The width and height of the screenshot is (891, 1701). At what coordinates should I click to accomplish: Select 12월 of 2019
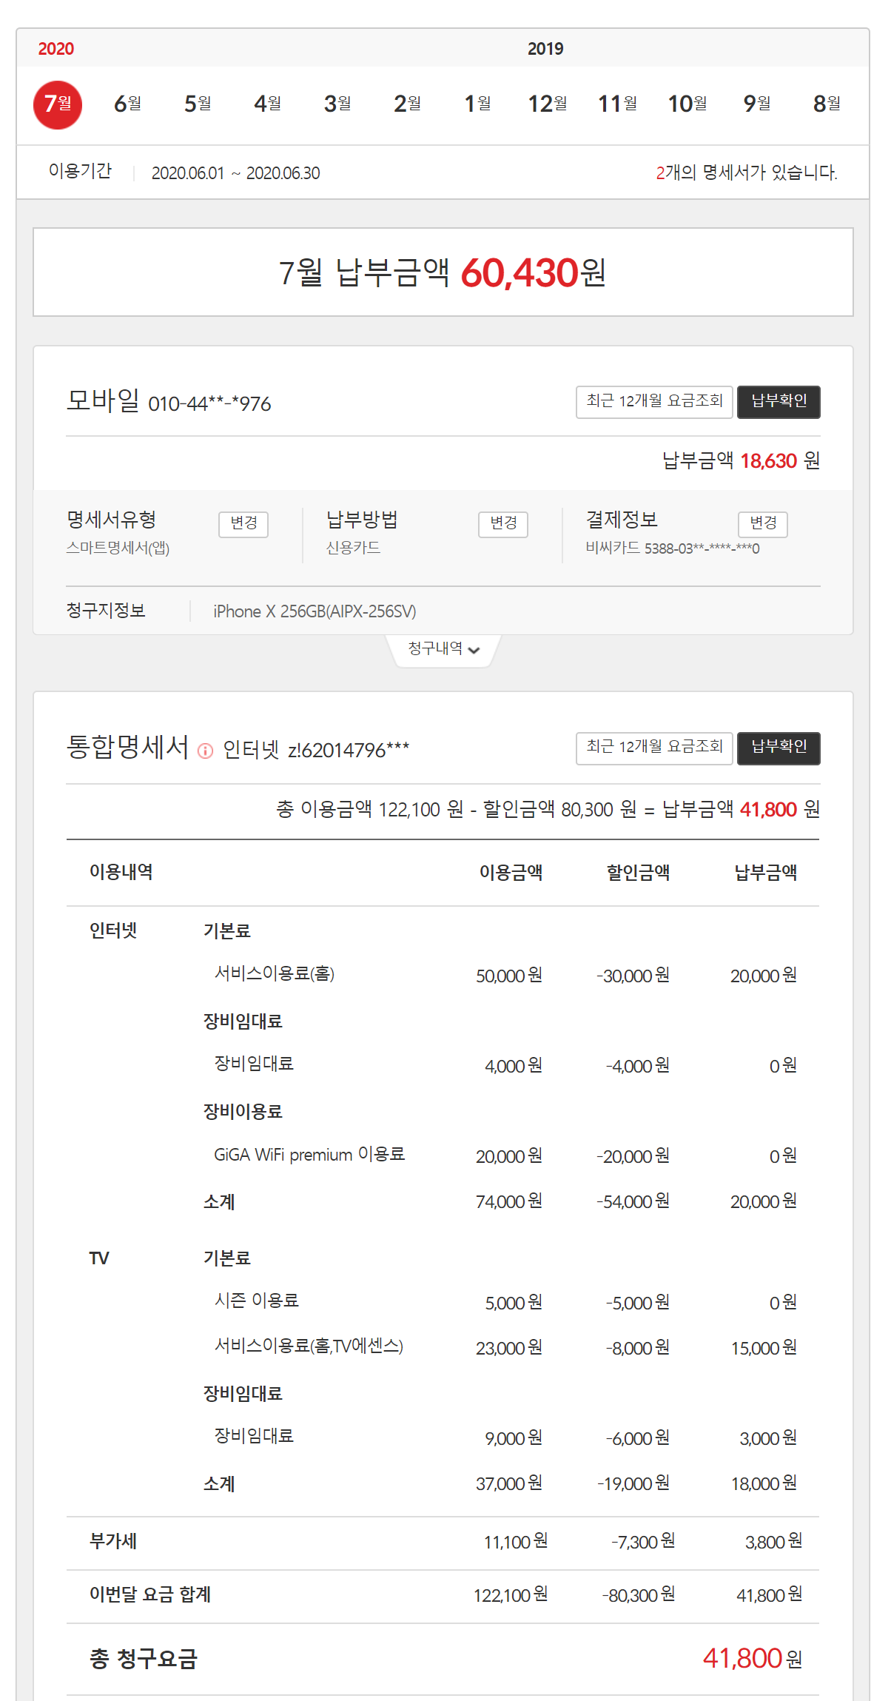click(547, 104)
